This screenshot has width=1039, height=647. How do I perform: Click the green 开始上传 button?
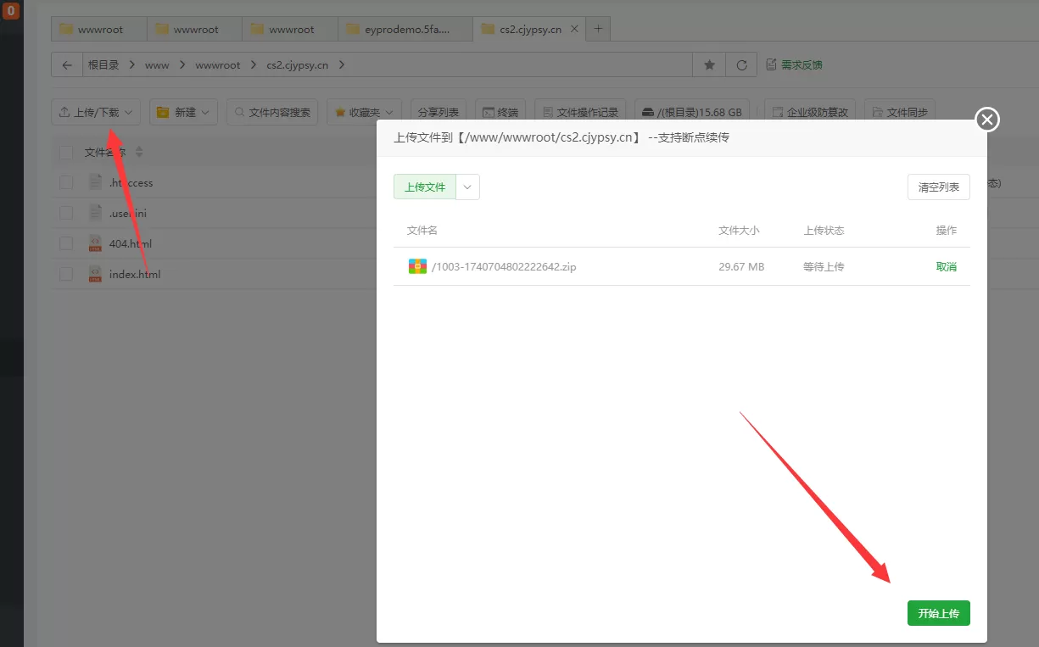[938, 613]
